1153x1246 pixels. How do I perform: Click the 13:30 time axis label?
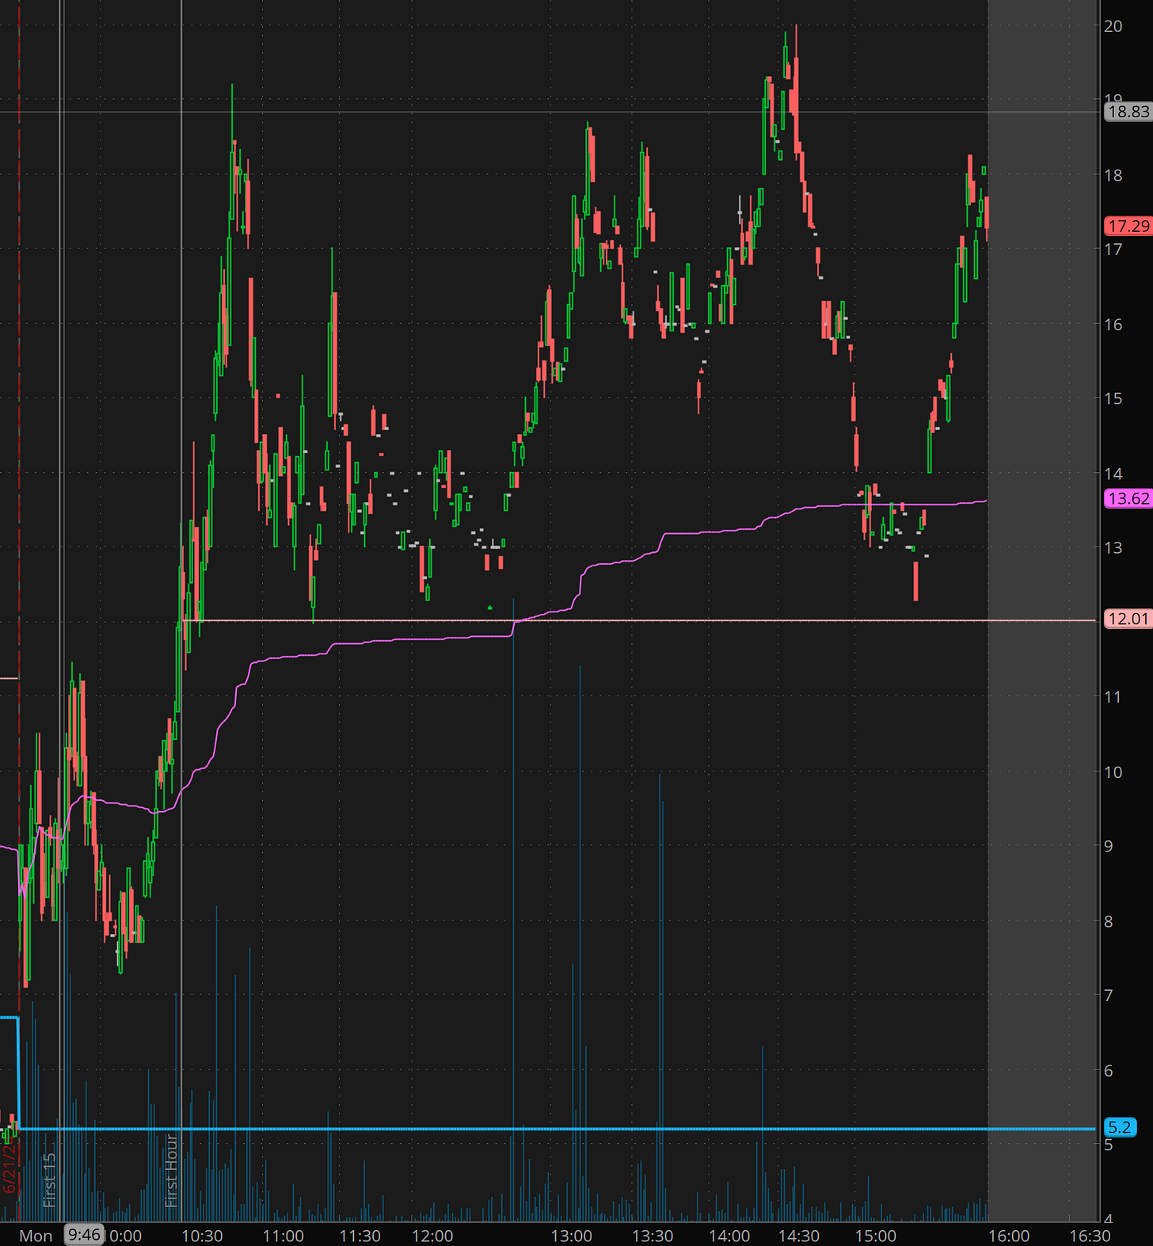653,1236
